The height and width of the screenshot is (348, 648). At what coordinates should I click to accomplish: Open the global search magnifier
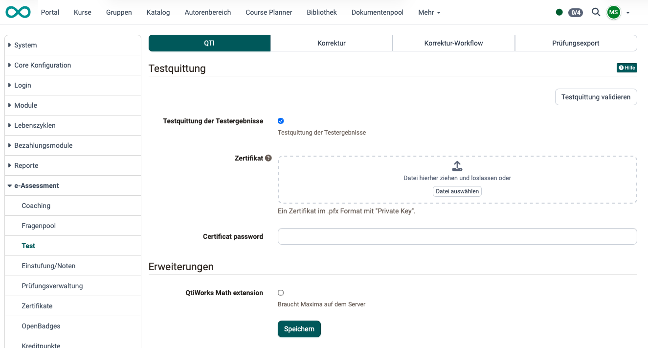pos(596,12)
